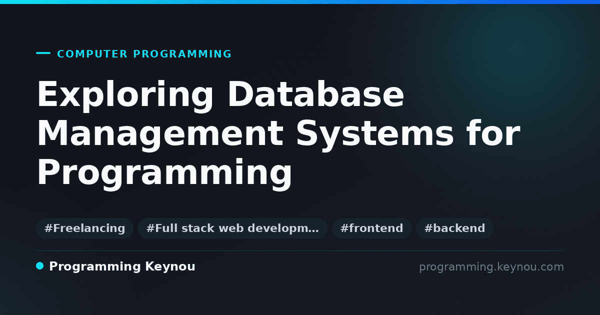The height and width of the screenshot is (315, 600).
Task: Click the COMPUTER PROGRAMMING category label
Action: pyautogui.click(x=144, y=54)
